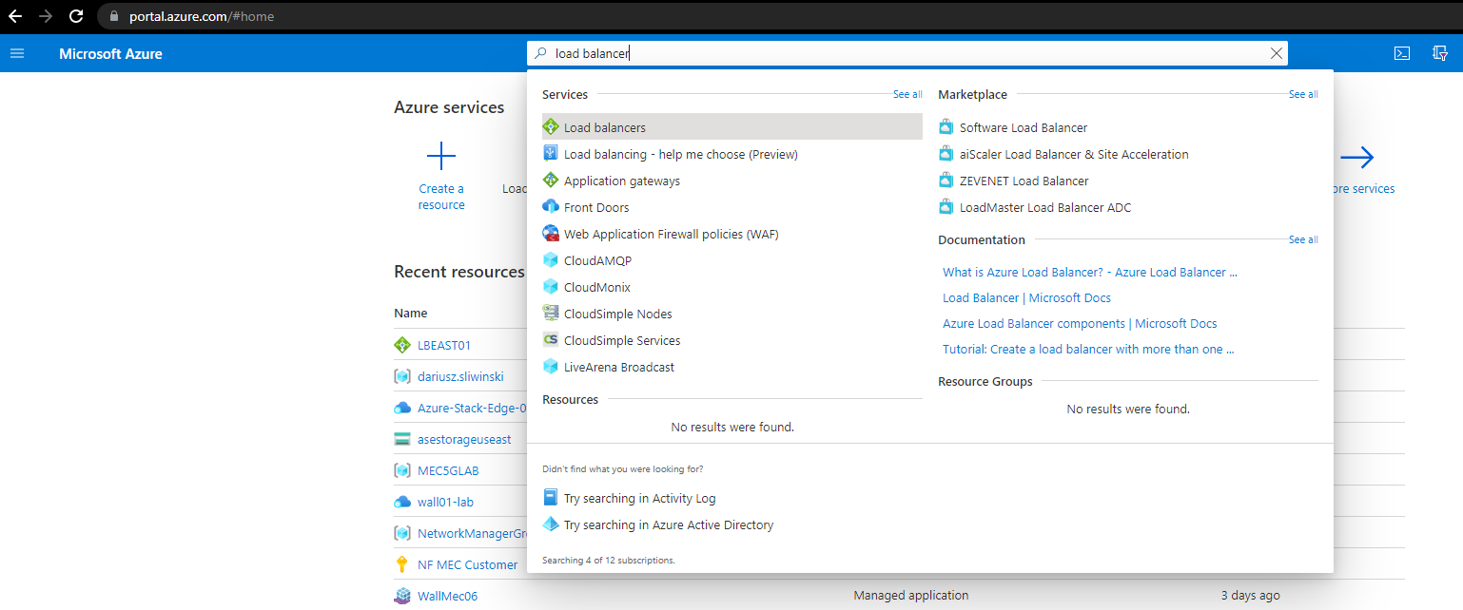Viewport: 1463px width, 610px height.
Task: Click the Create a resource plus icon
Action: click(x=441, y=156)
